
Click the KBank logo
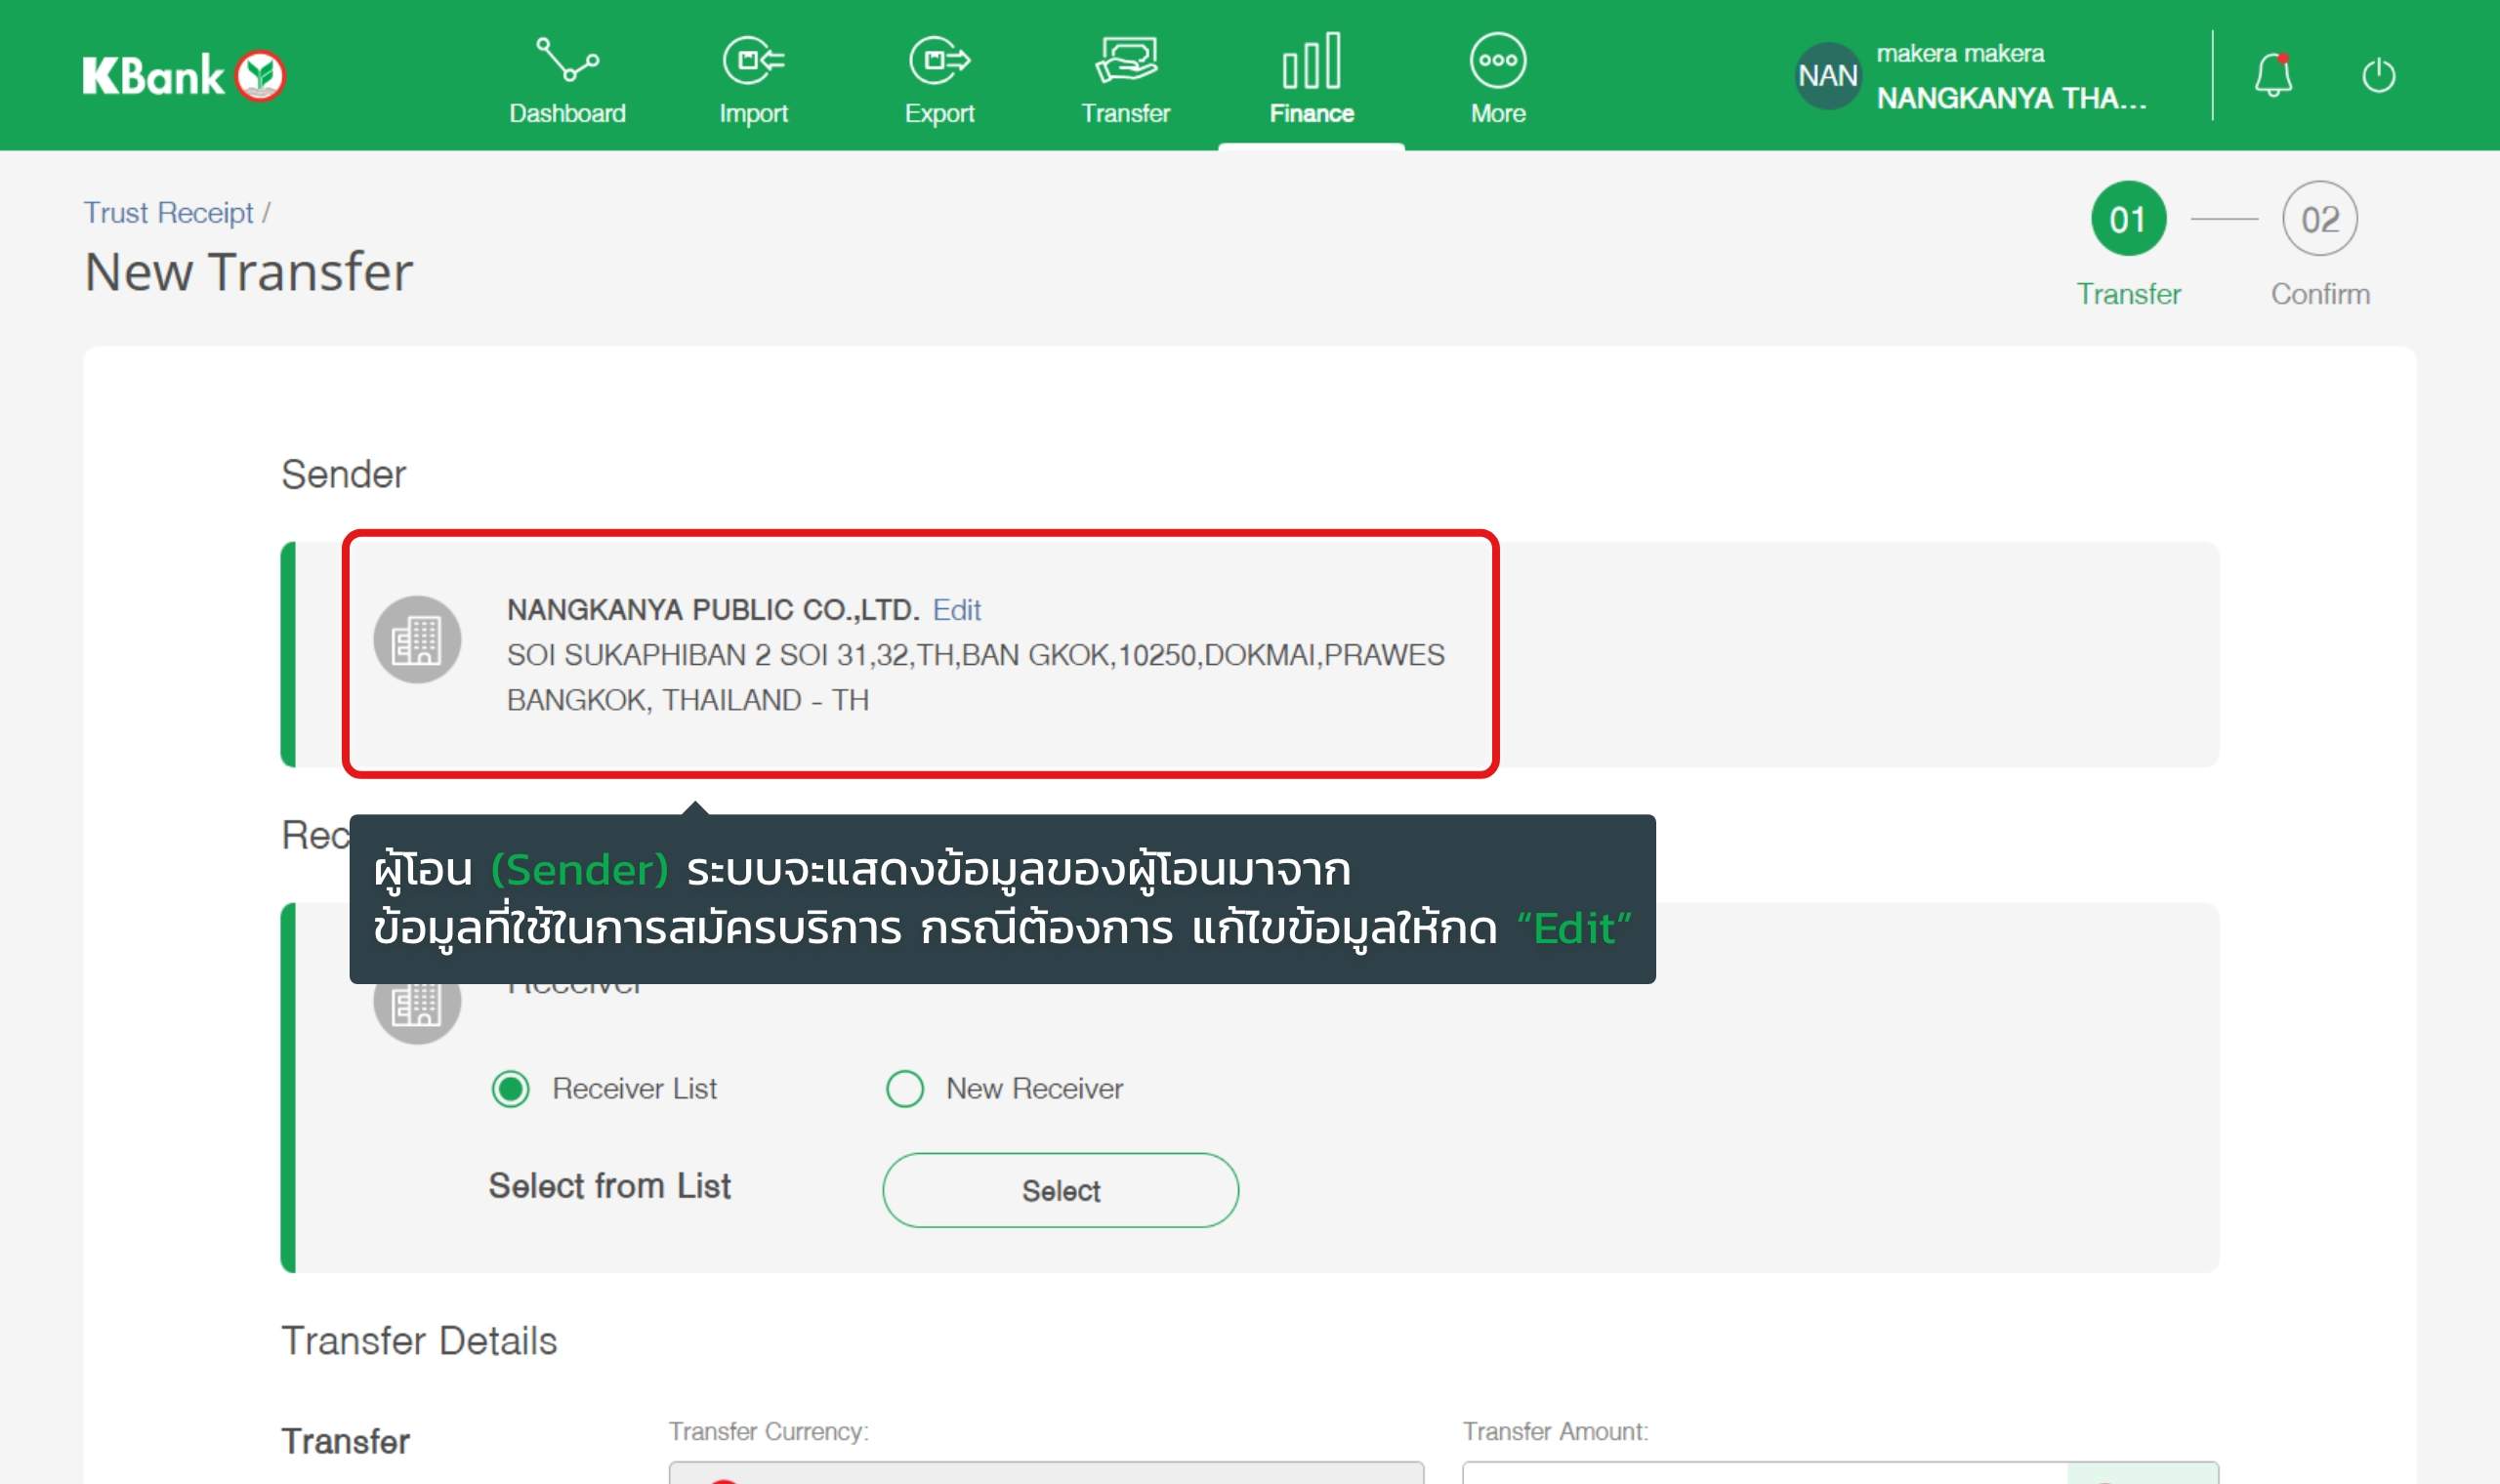pyautogui.click(x=184, y=76)
